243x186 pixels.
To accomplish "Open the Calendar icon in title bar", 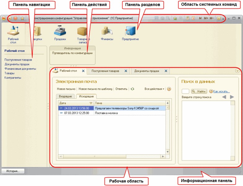I will (x=193, y=18).
